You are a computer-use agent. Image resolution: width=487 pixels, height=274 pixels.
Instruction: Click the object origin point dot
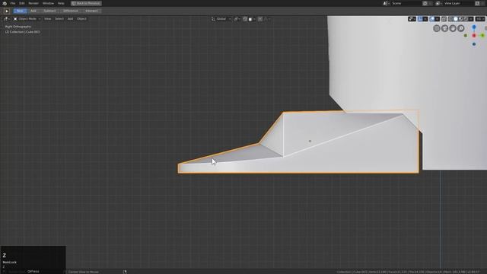pos(310,141)
